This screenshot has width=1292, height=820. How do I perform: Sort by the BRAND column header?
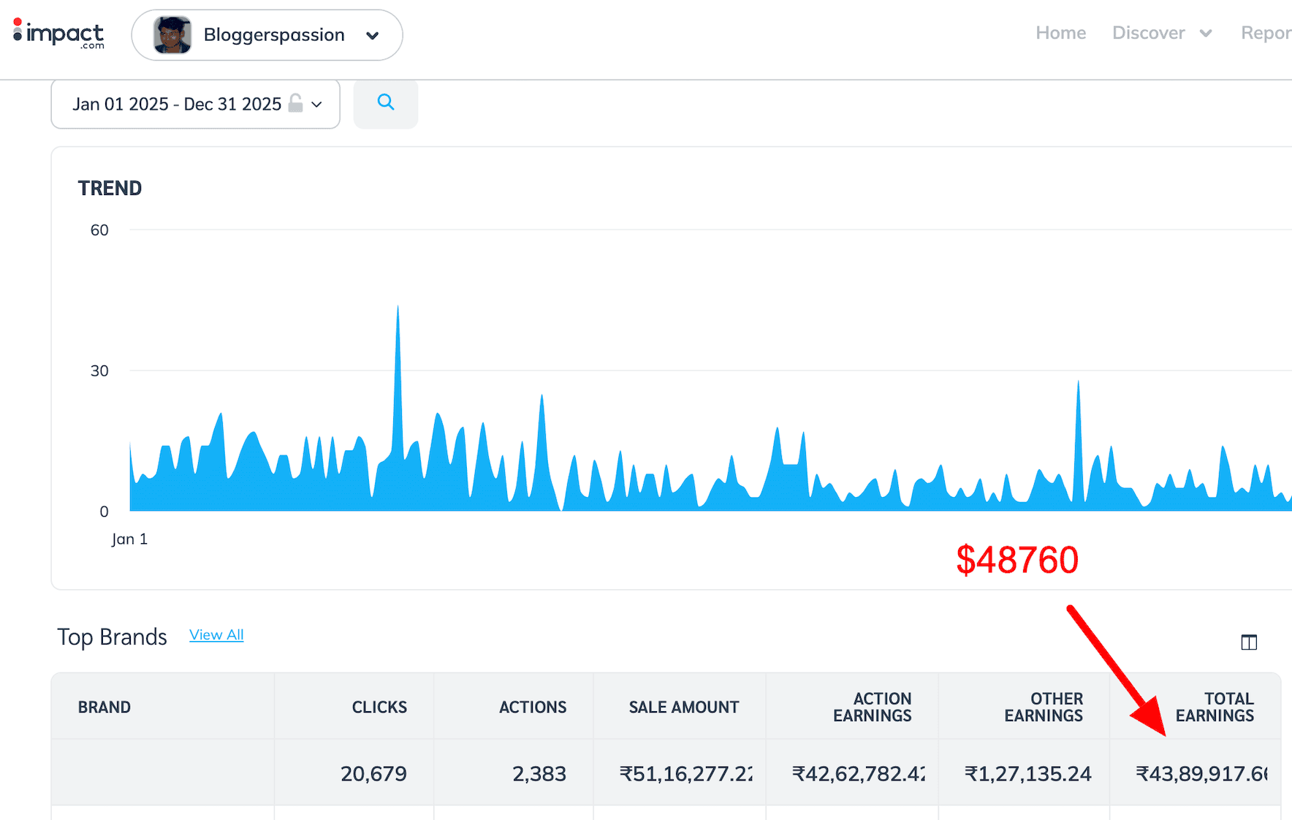coord(104,707)
